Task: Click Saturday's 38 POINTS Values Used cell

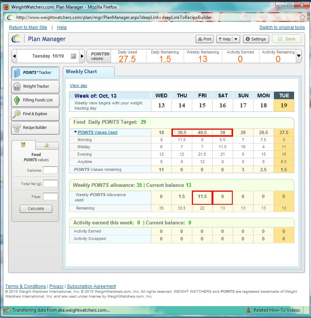Action: click(x=222, y=132)
